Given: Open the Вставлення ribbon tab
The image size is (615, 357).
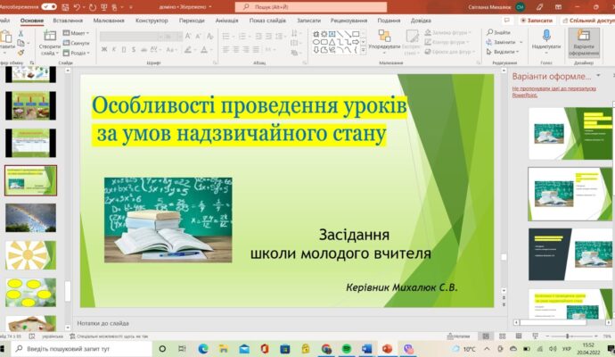Looking at the screenshot, I should coord(68,21).
